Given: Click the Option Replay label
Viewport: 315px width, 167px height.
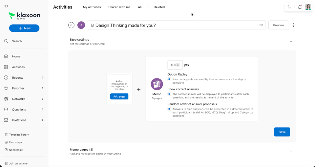Looking at the screenshot, I should coord(178,74).
